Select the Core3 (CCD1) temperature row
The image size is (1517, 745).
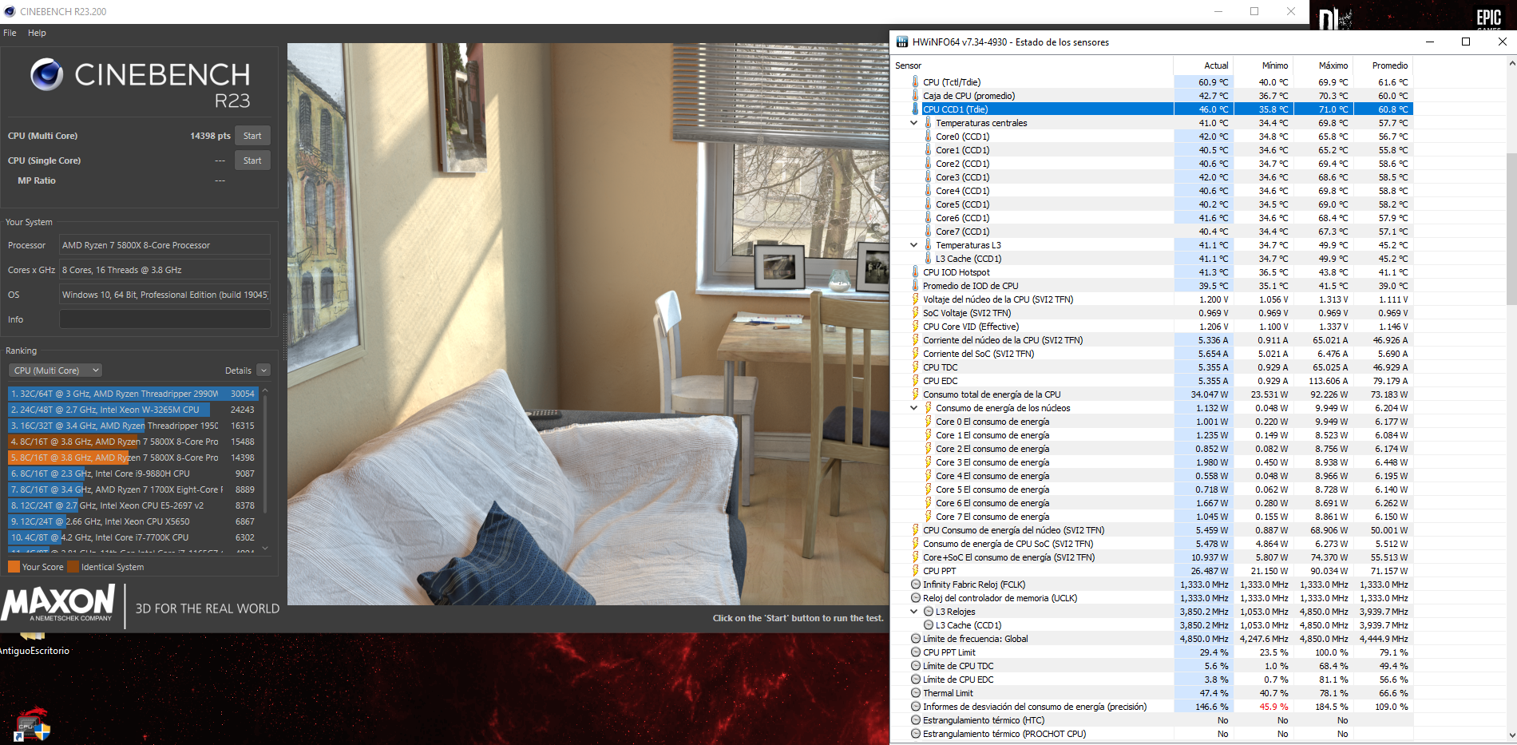click(1152, 177)
